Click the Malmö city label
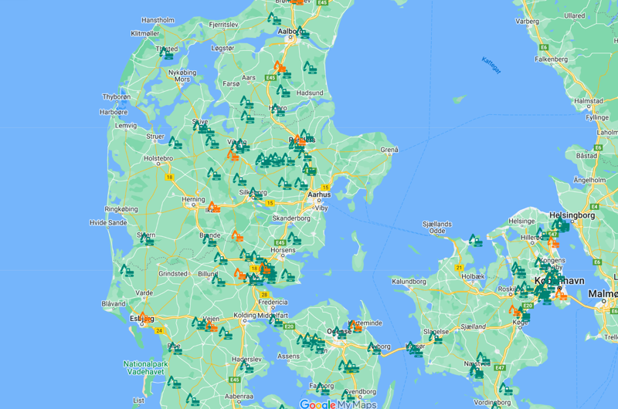The width and height of the screenshot is (618, 409). [x=603, y=294]
